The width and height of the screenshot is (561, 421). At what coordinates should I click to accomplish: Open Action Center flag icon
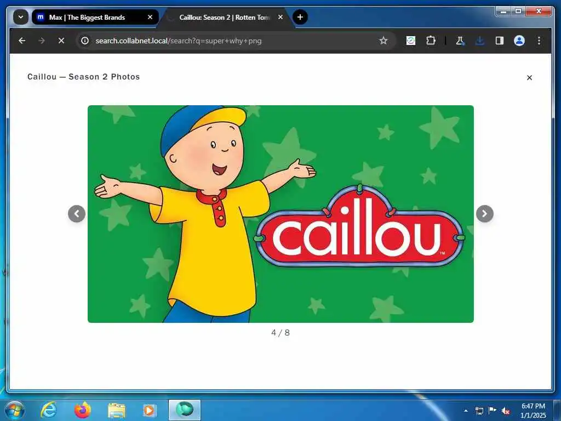493,410
